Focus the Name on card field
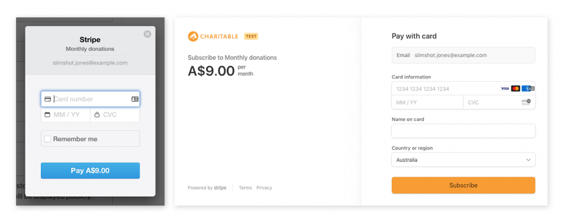This screenshot has width=565, height=223. (463, 131)
